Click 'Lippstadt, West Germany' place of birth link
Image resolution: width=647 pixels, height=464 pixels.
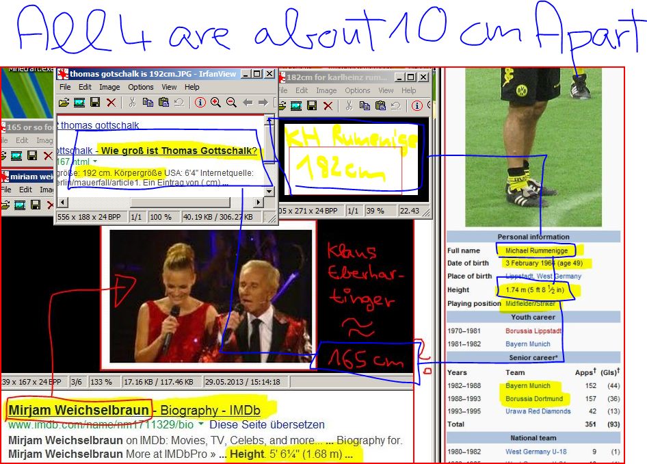point(543,276)
